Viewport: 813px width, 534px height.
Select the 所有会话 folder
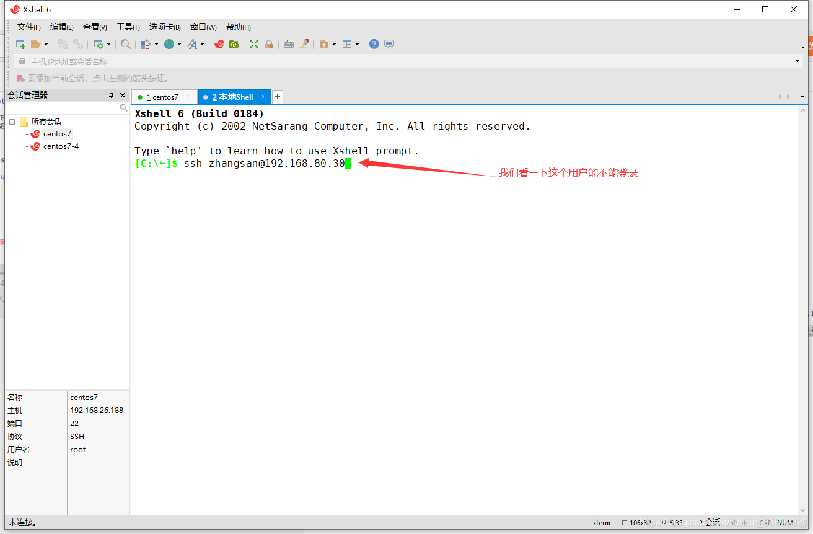pos(46,122)
